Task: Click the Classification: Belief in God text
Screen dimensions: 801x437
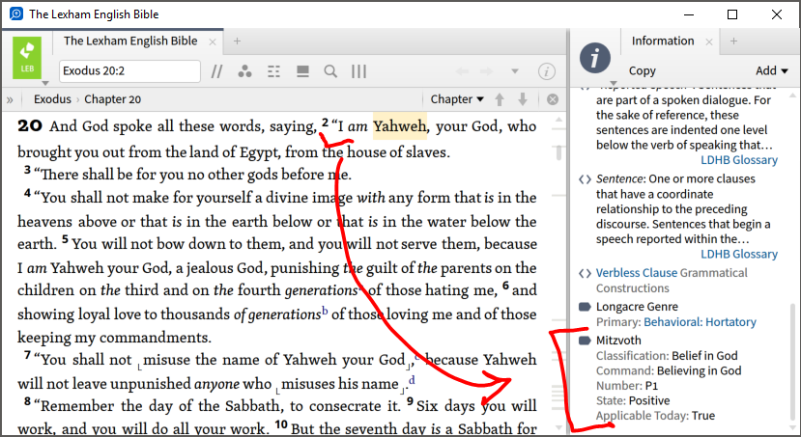Action: tap(667, 356)
